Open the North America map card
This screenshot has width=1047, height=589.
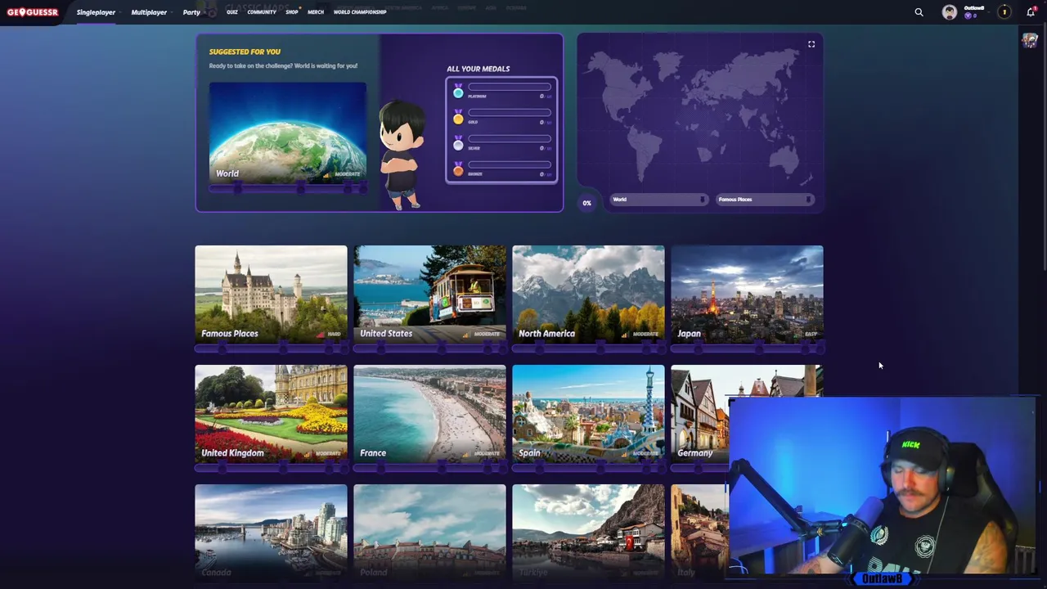[588, 294]
